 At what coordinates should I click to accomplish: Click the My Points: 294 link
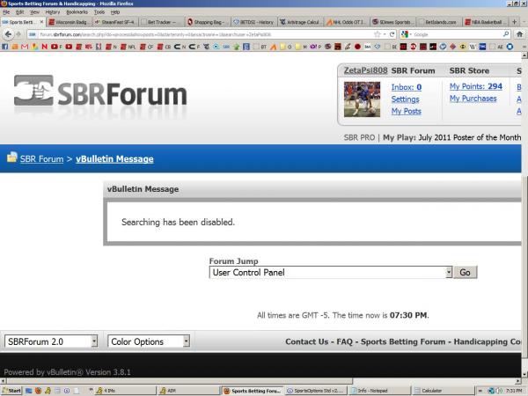475,86
